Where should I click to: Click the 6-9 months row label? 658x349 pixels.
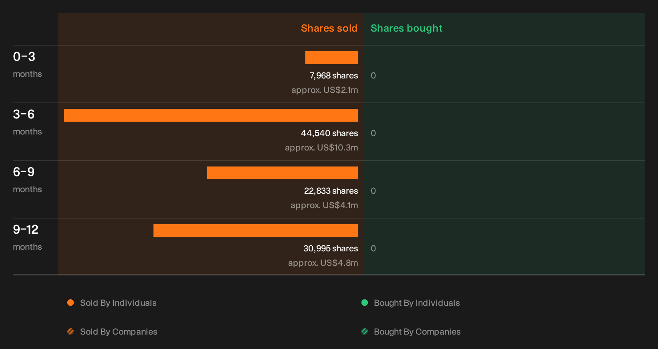point(27,180)
